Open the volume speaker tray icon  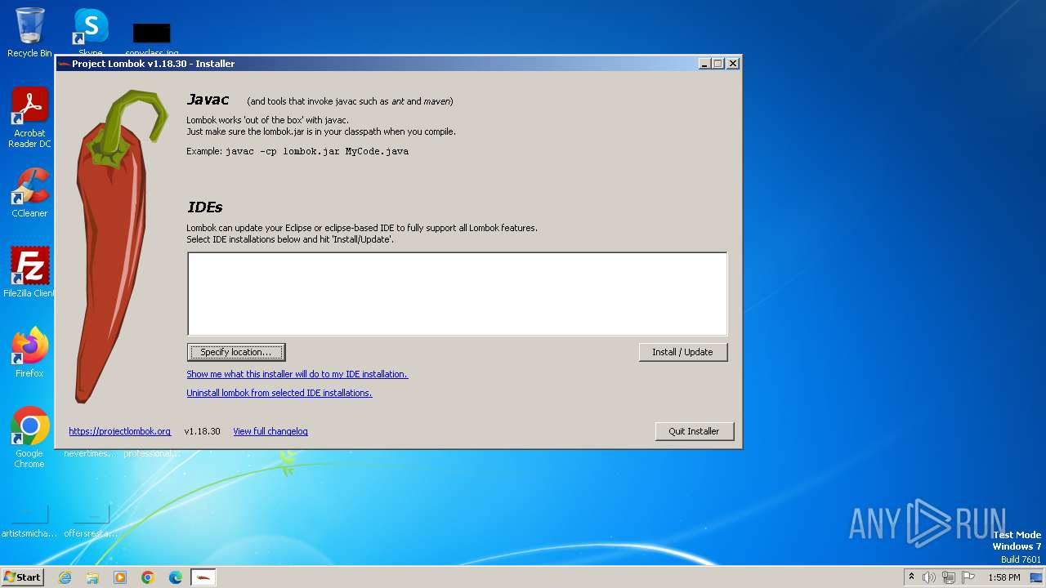[x=929, y=577]
